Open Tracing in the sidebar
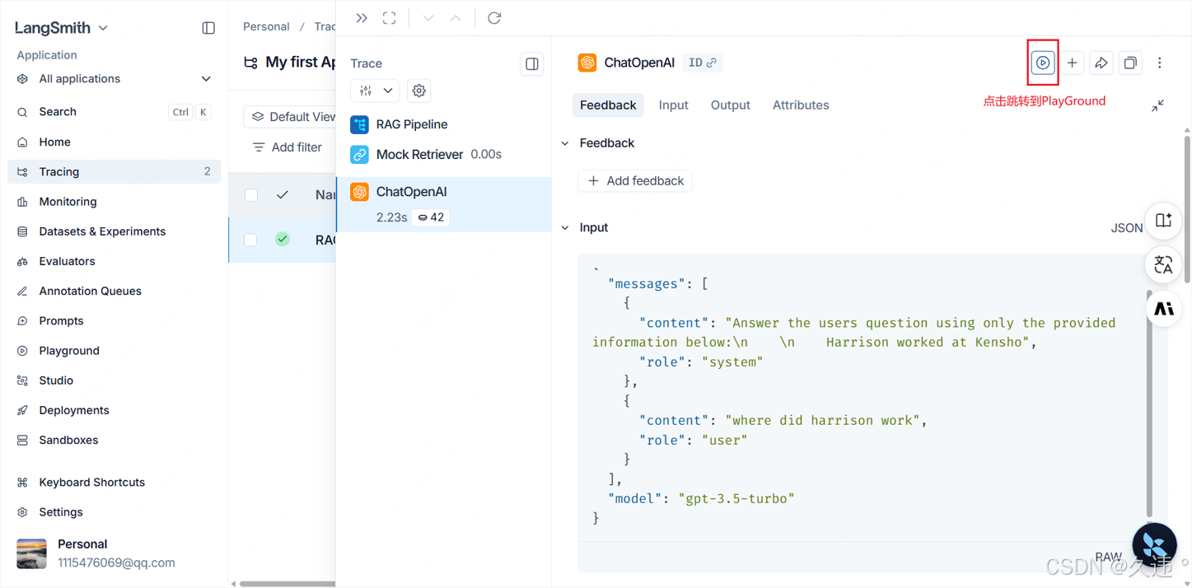 pyautogui.click(x=114, y=171)
